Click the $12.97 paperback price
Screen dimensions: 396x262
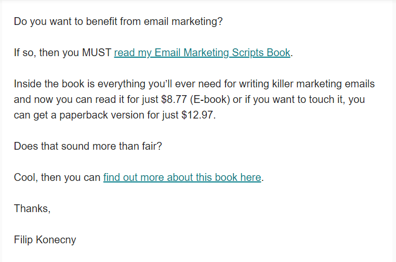[x=197, y=115]
